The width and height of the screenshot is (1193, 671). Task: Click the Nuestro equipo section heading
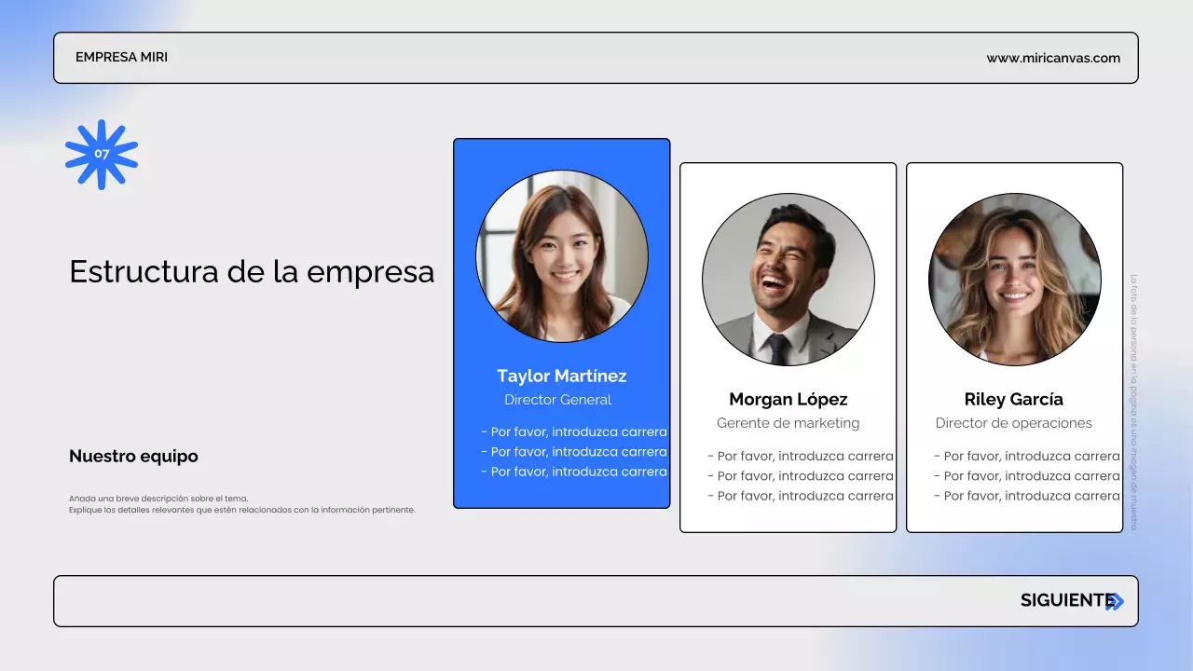[133, 456]
